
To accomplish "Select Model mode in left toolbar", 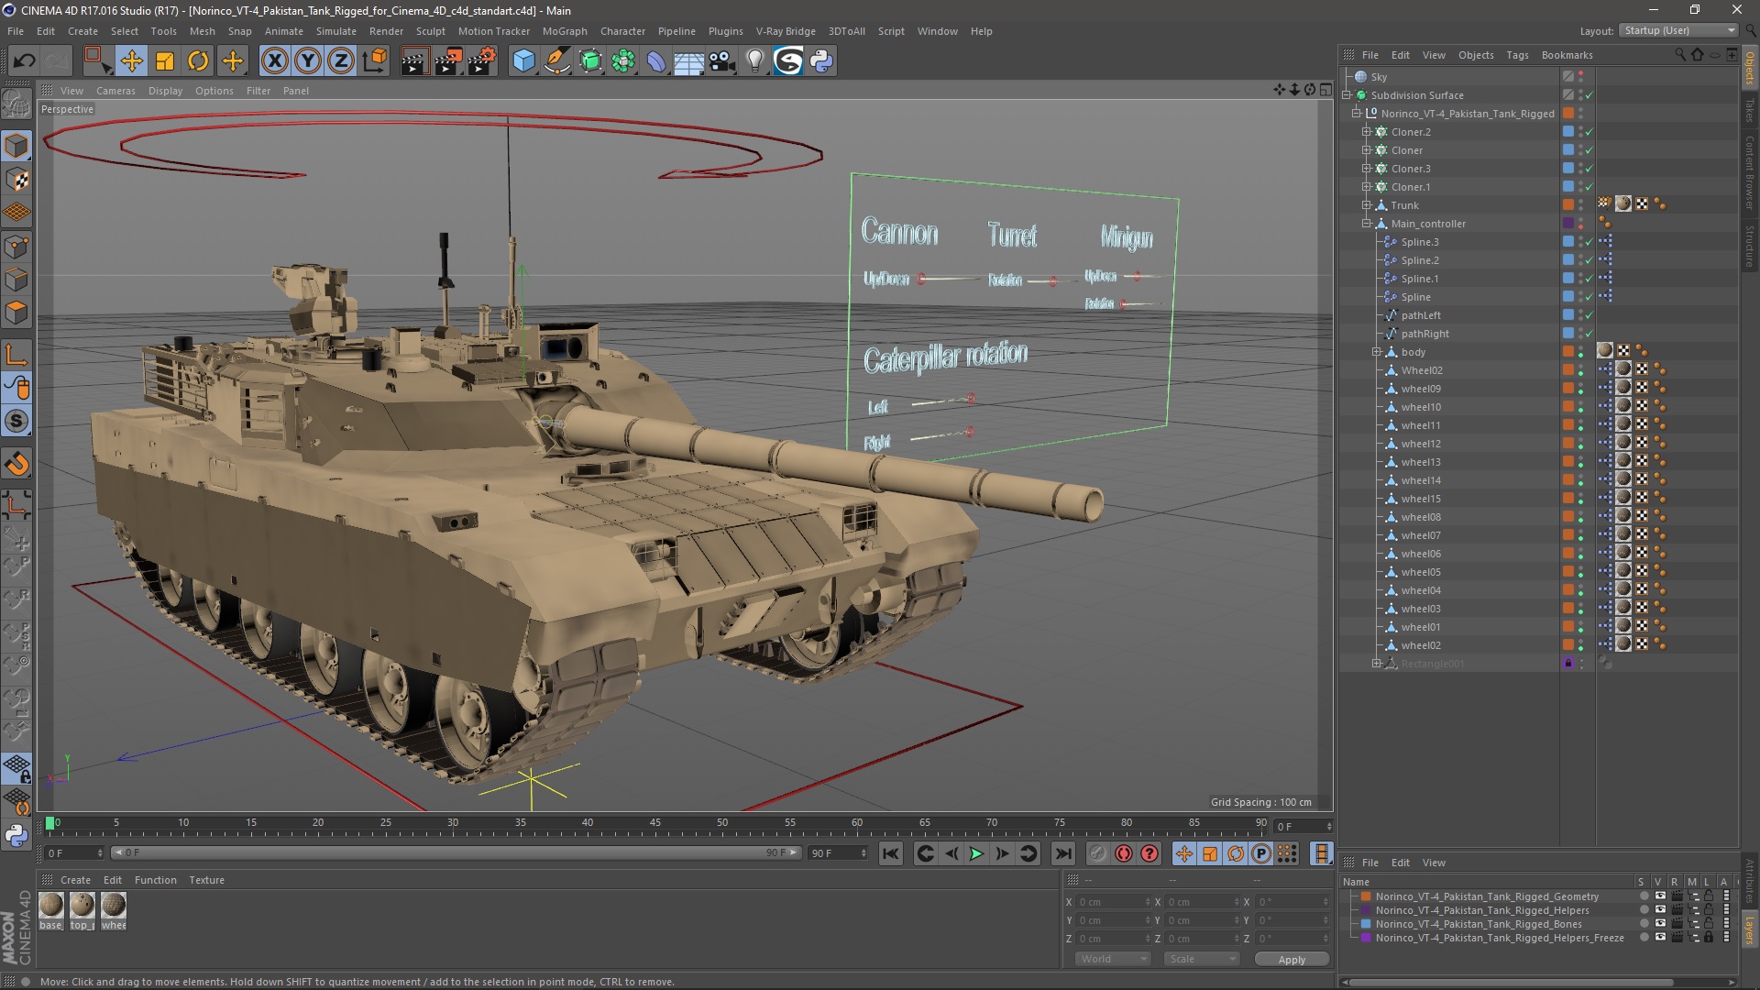I will click(16, 146).
